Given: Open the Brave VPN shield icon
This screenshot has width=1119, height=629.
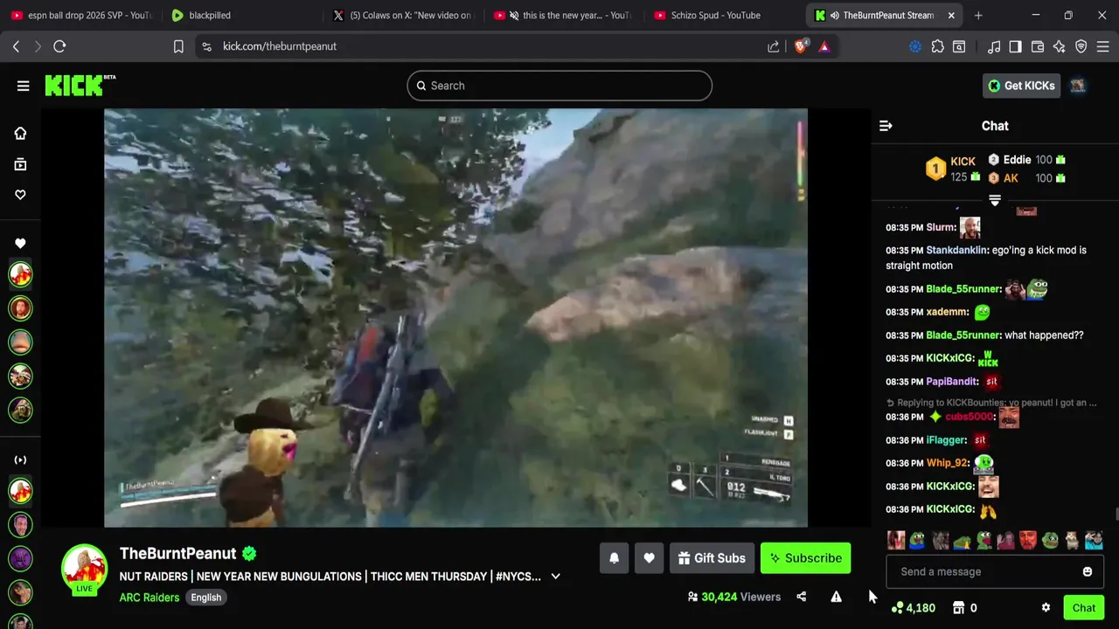Looking at the screenshot, I should click(1081, 46).
